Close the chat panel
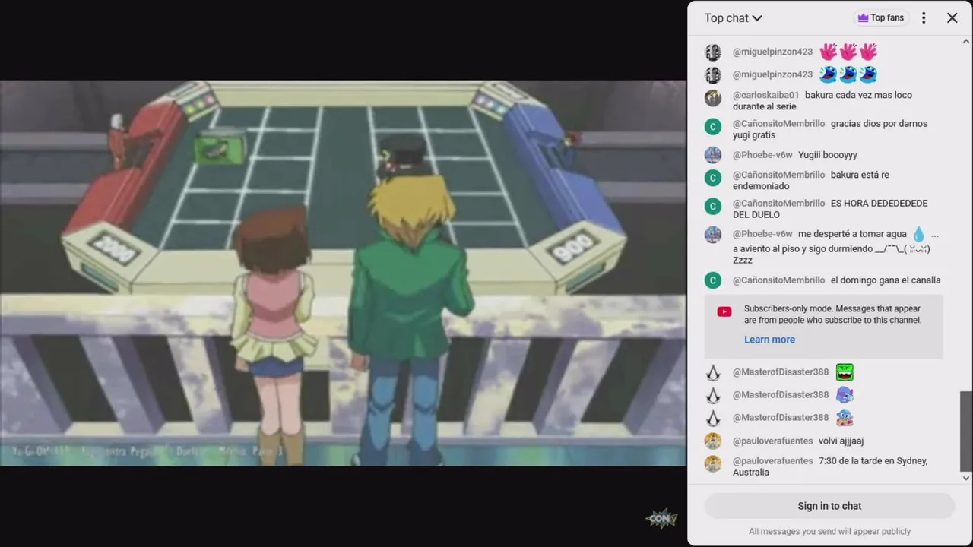 tap(952, 17)
